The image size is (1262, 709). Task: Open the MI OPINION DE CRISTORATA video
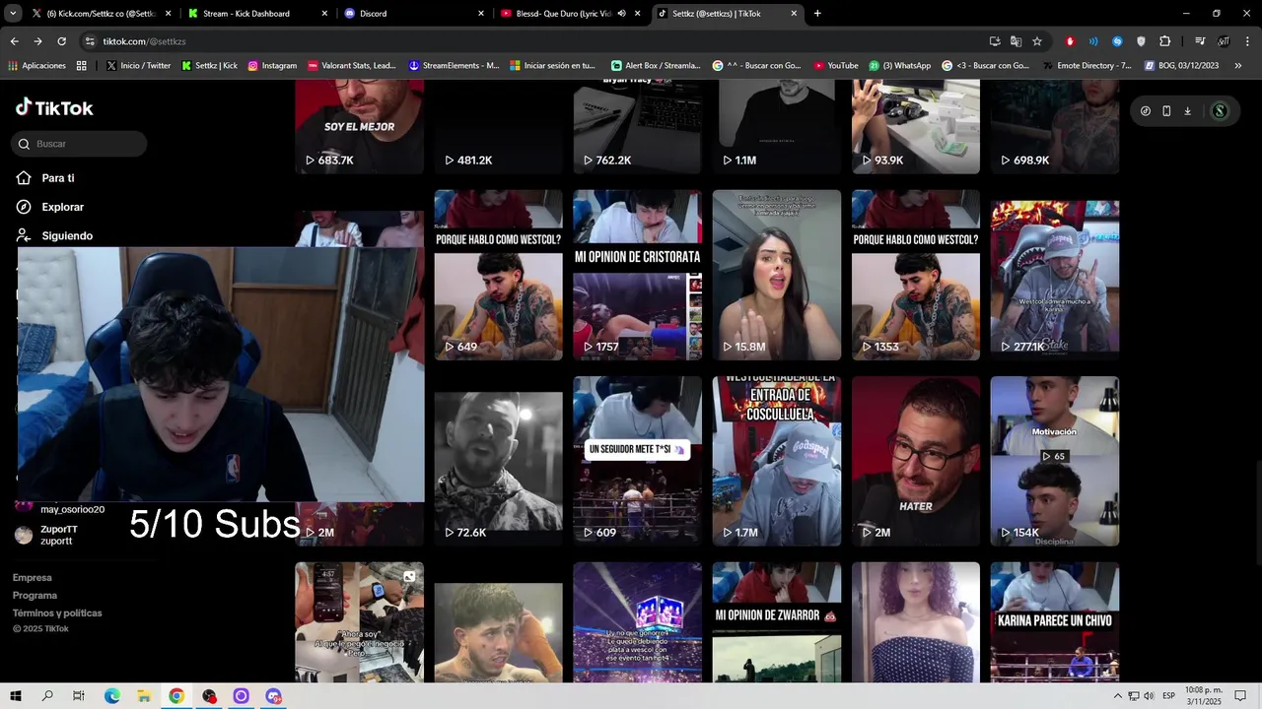[x=637, y=275]
